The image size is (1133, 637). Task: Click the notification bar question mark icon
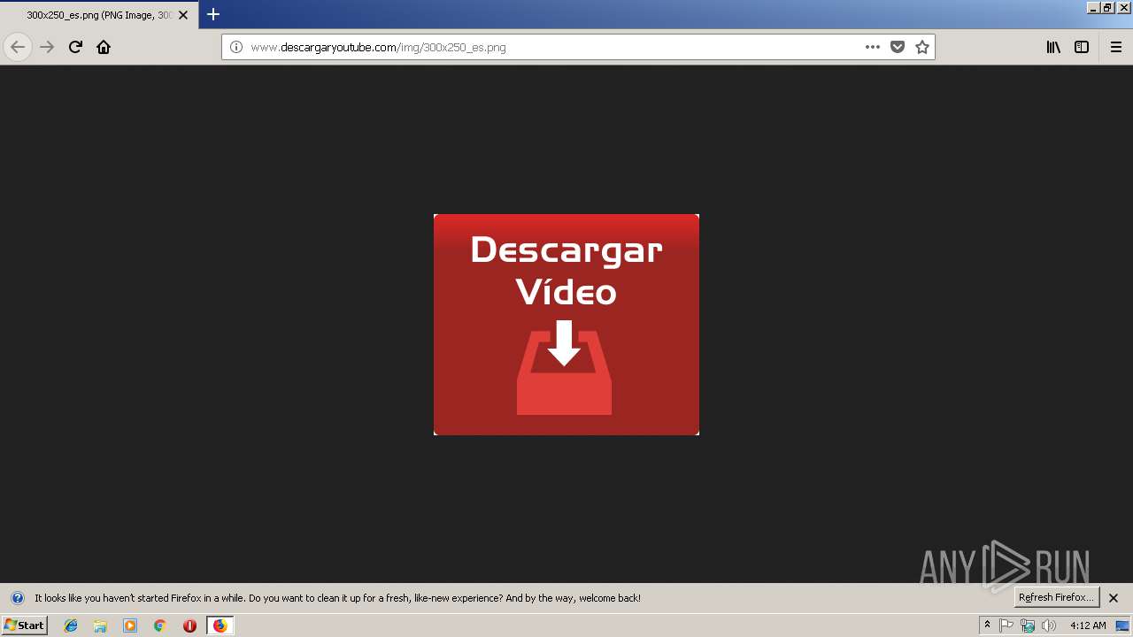pos(17,598)
